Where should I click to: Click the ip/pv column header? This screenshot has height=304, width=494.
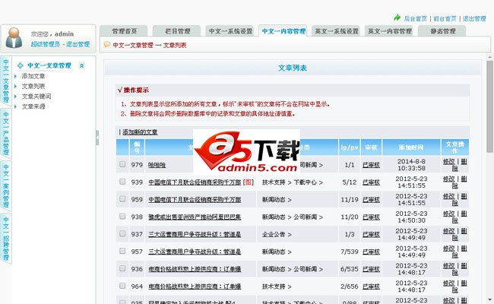[349, 147]
